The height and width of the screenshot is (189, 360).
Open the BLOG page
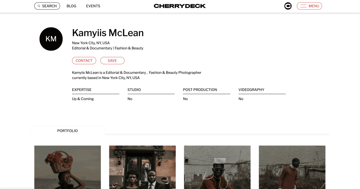point(71,6)
